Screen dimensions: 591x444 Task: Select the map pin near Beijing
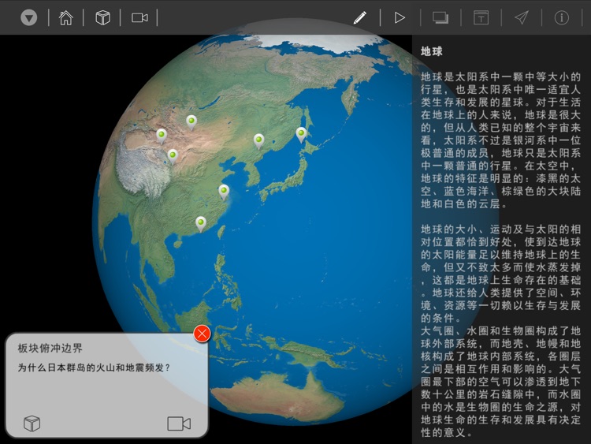pyautogui.click(x=258, y=141)
